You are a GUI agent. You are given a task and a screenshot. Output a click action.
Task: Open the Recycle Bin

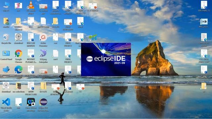[6, 38]
